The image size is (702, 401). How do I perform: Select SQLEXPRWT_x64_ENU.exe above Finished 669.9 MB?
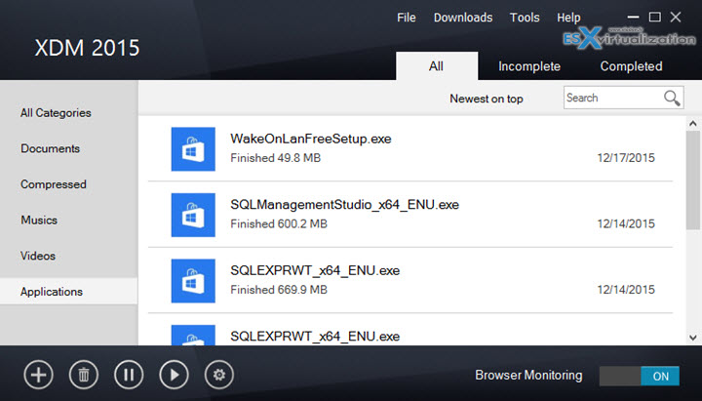(x=315, y=270)
